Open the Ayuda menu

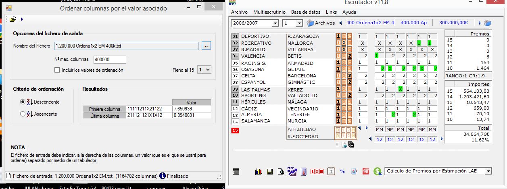(x=349, y=12)
